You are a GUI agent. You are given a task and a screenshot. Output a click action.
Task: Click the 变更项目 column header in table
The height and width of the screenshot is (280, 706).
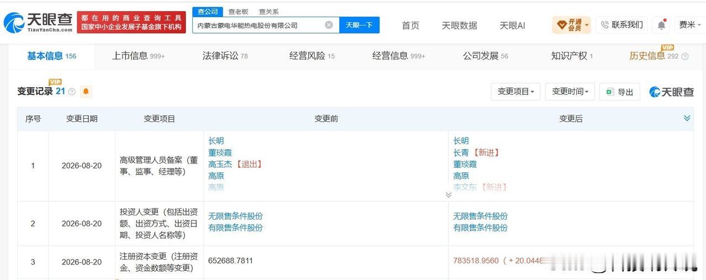(x=159, y=119)
